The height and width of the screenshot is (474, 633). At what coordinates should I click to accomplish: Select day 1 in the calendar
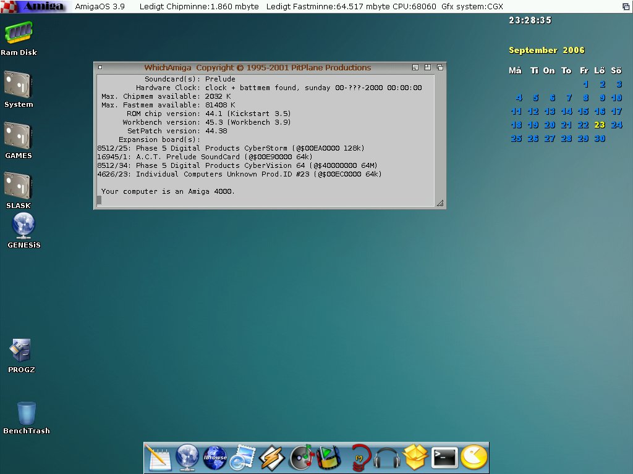pyautogui.click(x=585, y=84)
